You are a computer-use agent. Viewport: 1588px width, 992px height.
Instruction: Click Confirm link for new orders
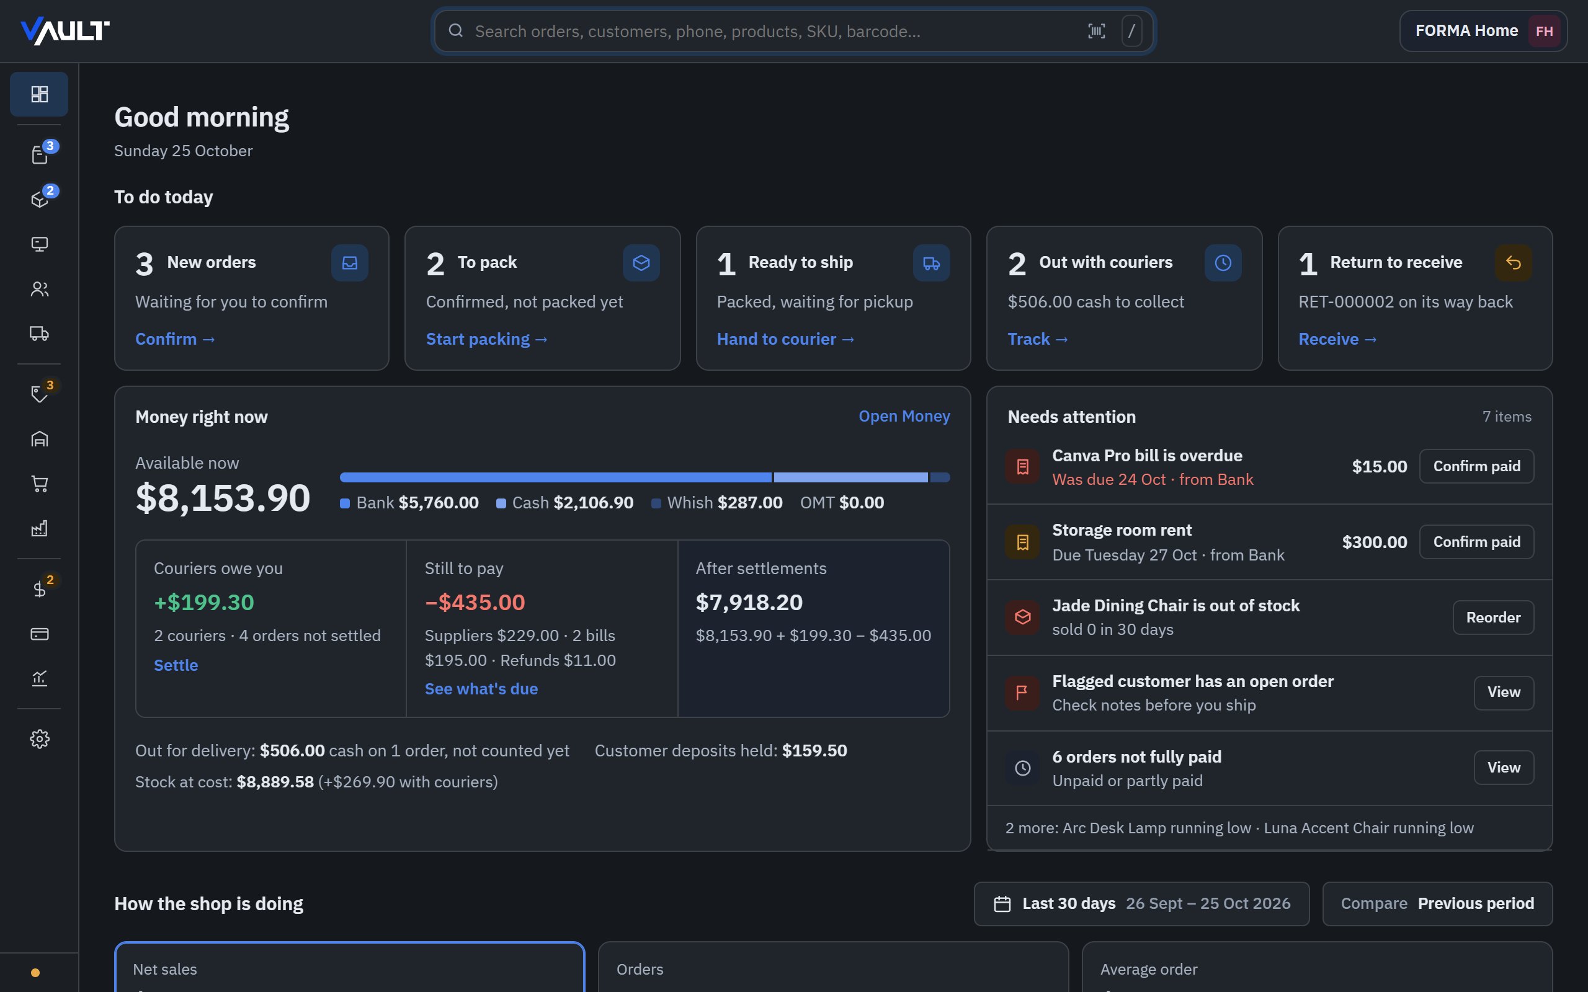174,339
